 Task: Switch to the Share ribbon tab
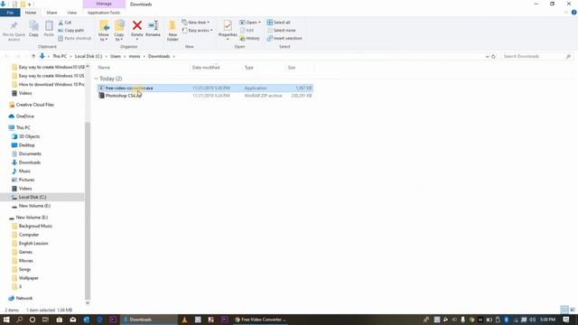point(51,13)
